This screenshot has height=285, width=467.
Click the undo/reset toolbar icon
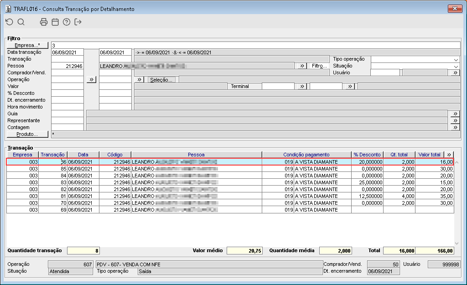10,22
